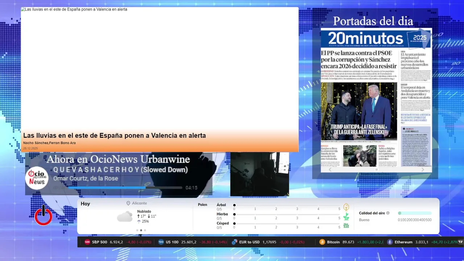Viewport: 464px width, 261px height.
Task: Click authors Nacho Sánchez, Ferran Bono Ara
Action: coord(49,143)
